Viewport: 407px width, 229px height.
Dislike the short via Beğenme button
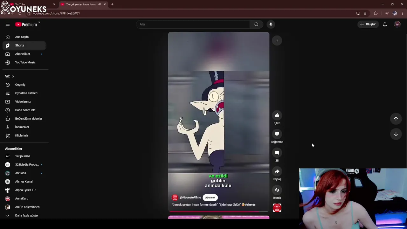click(277, 134)
